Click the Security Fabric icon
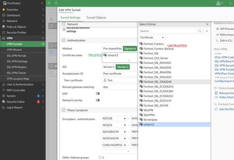234x160 pixels. coord(4,102)
